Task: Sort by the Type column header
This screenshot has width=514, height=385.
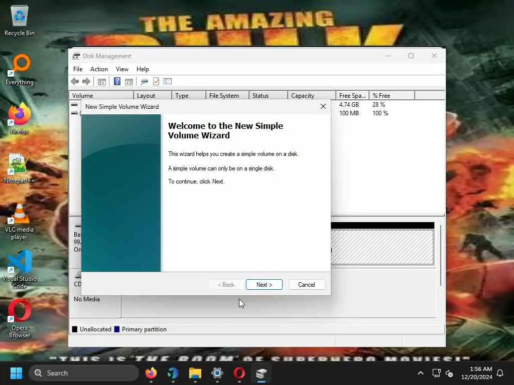Action: [x=189, y=96]
